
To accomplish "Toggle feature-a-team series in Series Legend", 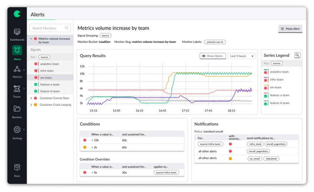I will [x=279, y=95].
